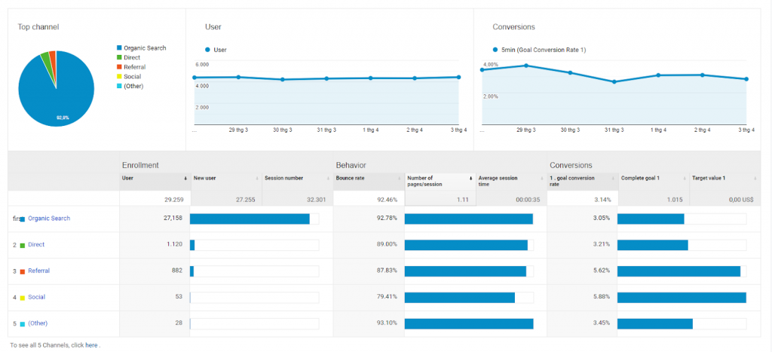Click User chart data point at 29 thg 3

(238, 77)
